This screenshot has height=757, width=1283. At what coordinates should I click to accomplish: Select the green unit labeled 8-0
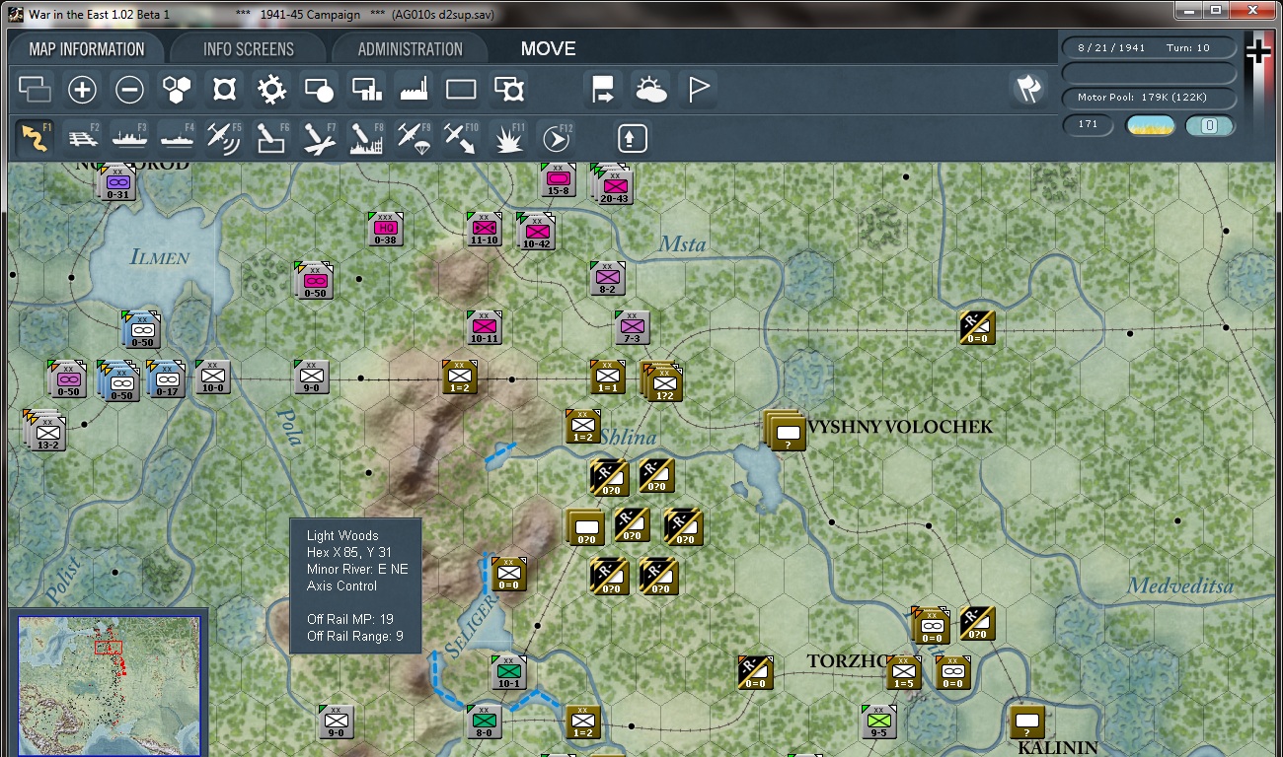pos(484,722)
